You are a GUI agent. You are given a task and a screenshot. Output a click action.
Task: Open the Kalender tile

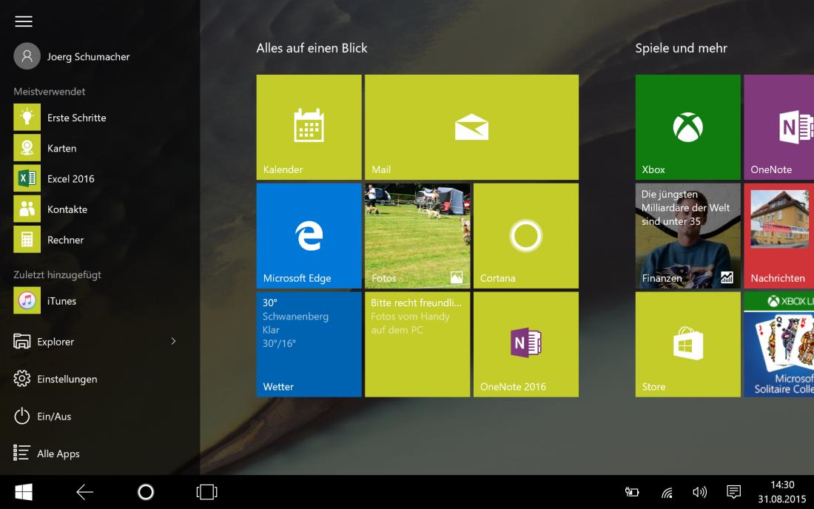[x=309, y=127]
